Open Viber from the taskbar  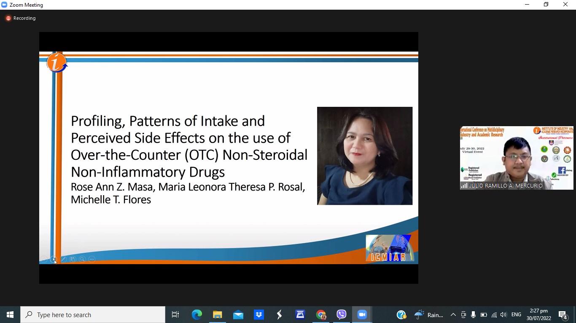tap(342, 315)
